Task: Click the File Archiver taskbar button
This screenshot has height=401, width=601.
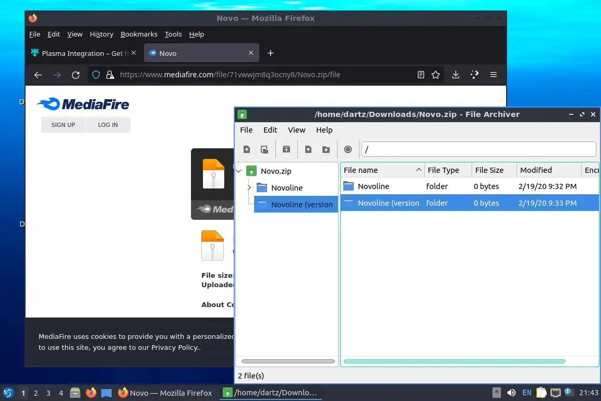Action: [271, 393]
